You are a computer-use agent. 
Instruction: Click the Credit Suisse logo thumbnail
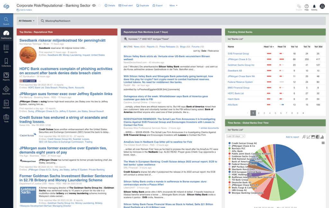click(x=28, y=135)
